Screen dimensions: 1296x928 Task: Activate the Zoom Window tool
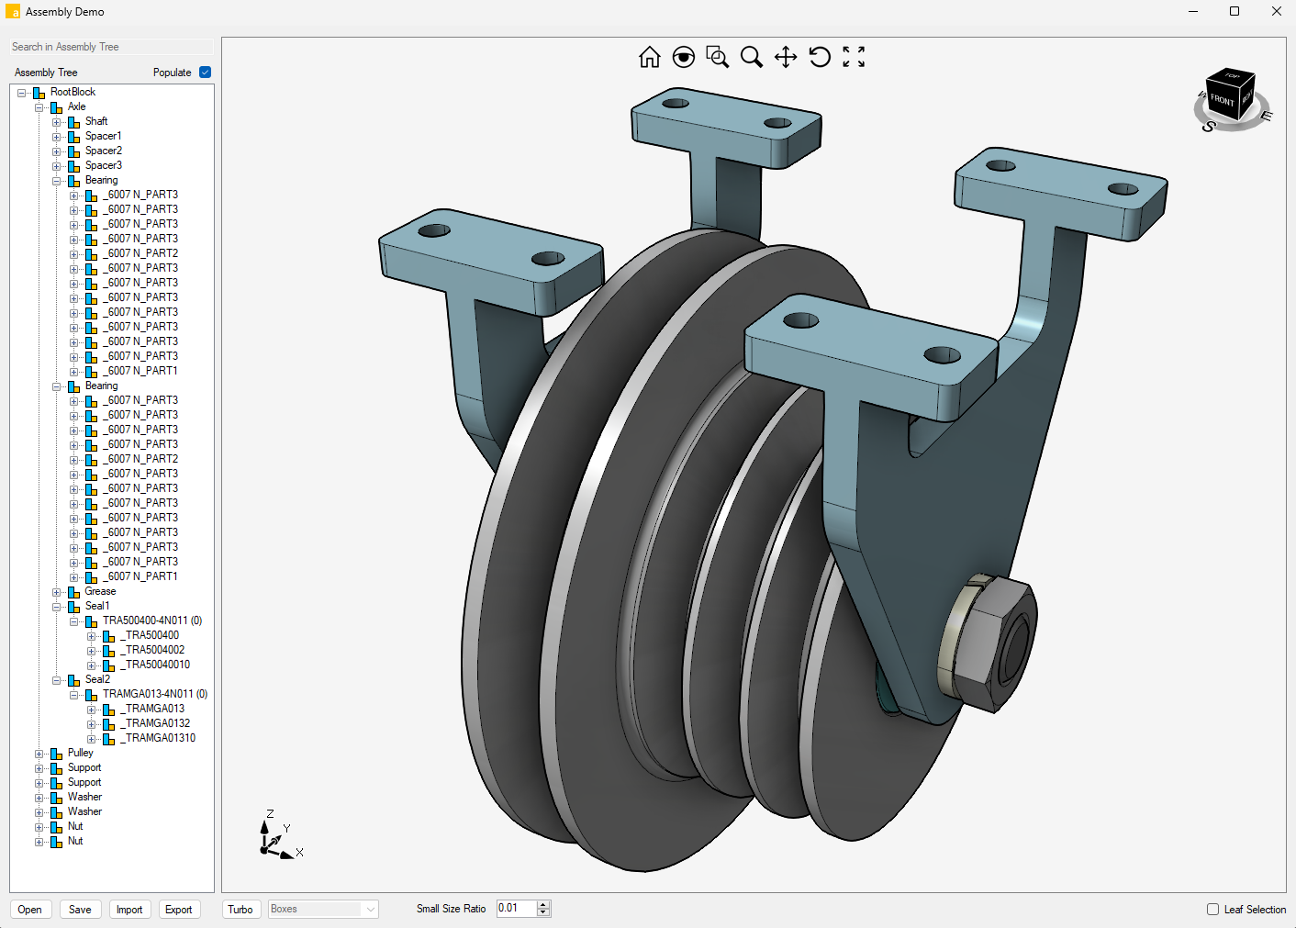coord(717,57)
